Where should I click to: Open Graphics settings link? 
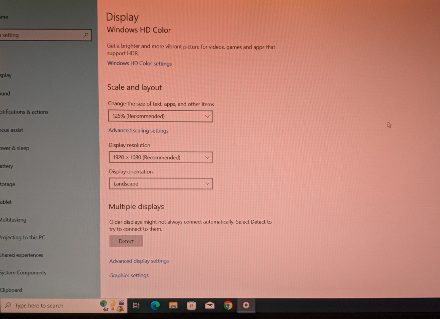click(129, 275)
